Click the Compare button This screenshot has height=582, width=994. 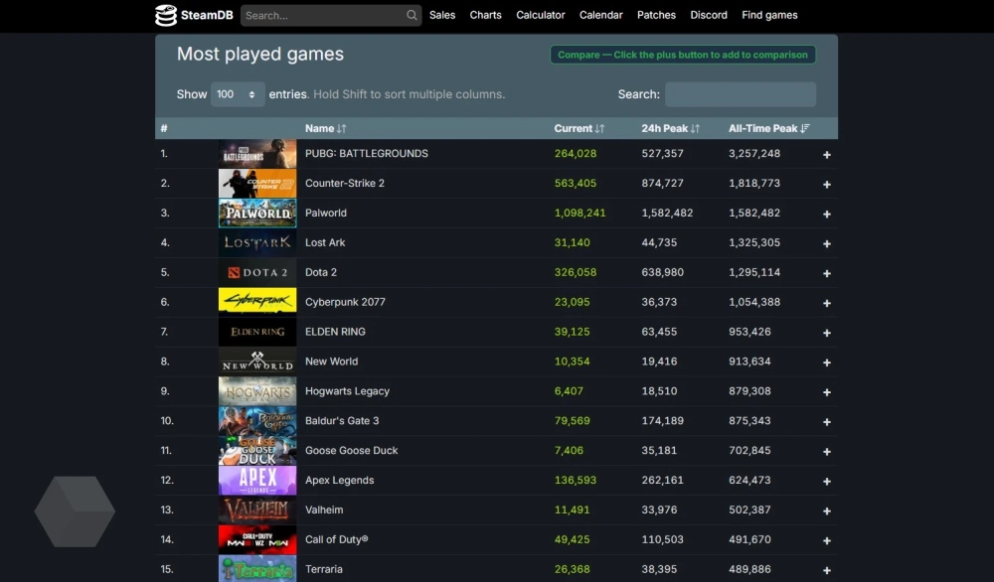tap(682, 55)
